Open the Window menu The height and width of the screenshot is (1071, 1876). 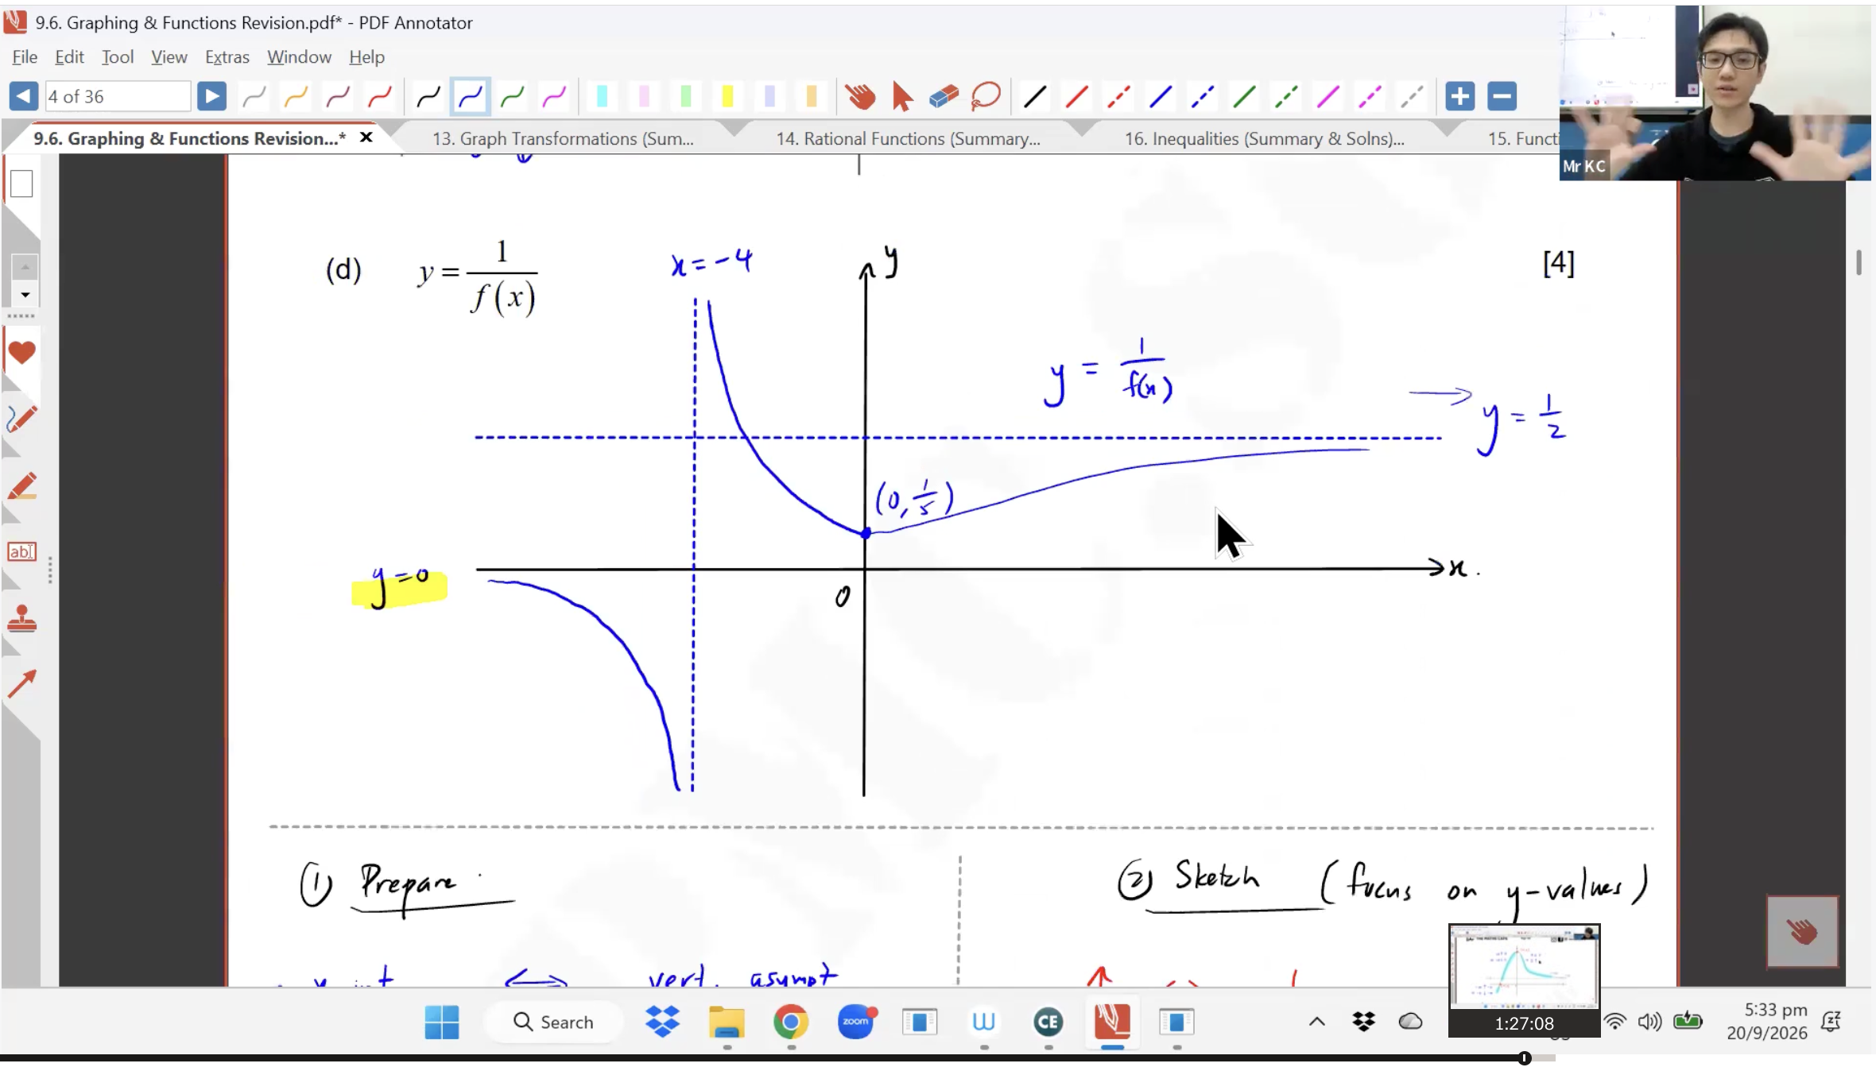299,56
